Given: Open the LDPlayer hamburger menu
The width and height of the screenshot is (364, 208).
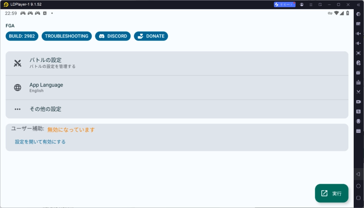Looking at the screenshot, I should tap(311, 4).
